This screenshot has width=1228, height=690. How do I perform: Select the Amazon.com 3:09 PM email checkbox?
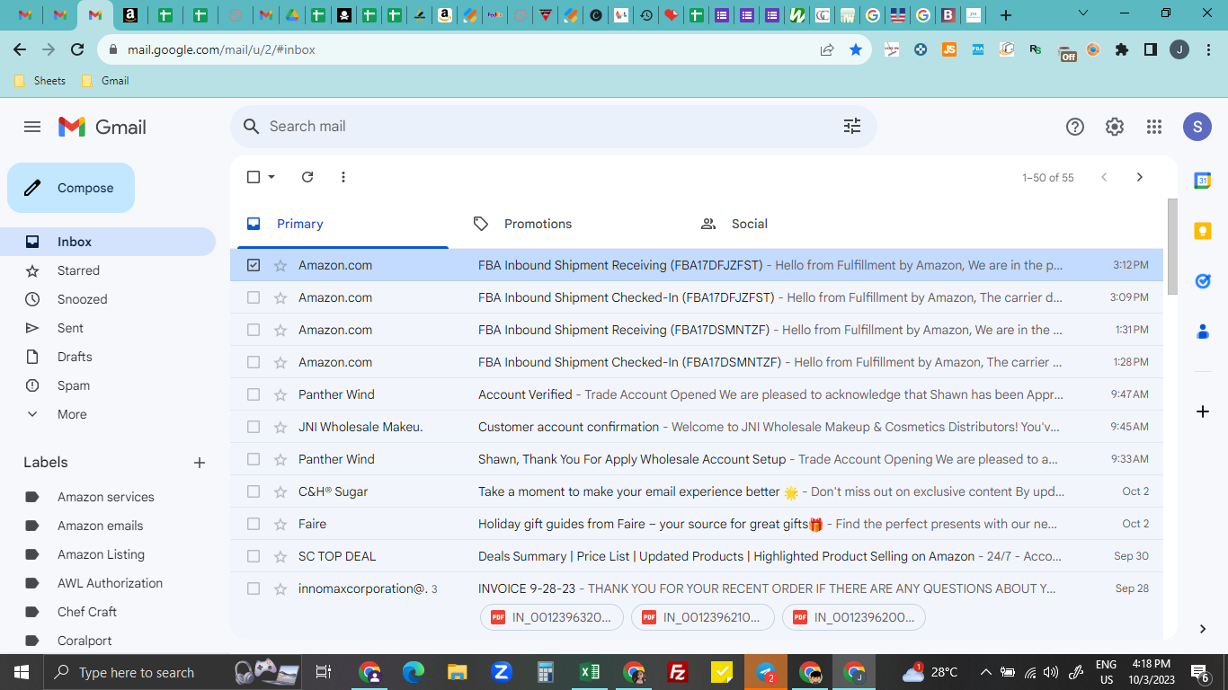(x=254, y=297)
